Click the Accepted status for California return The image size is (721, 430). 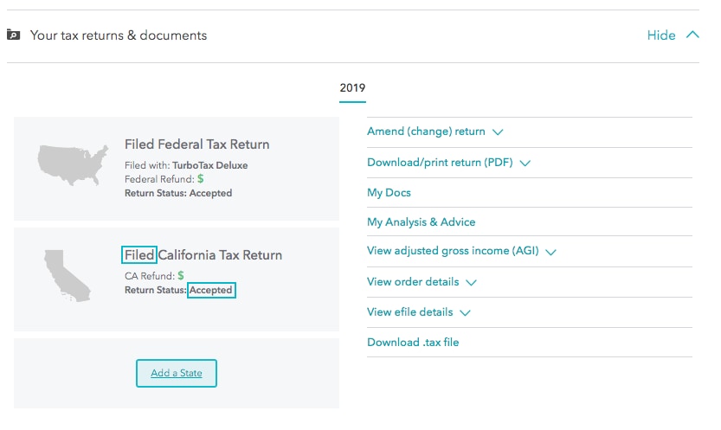211,290
